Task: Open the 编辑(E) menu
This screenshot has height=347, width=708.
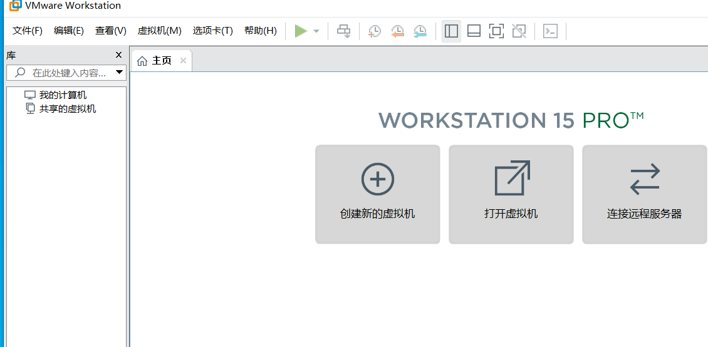Action: (69, 31)
